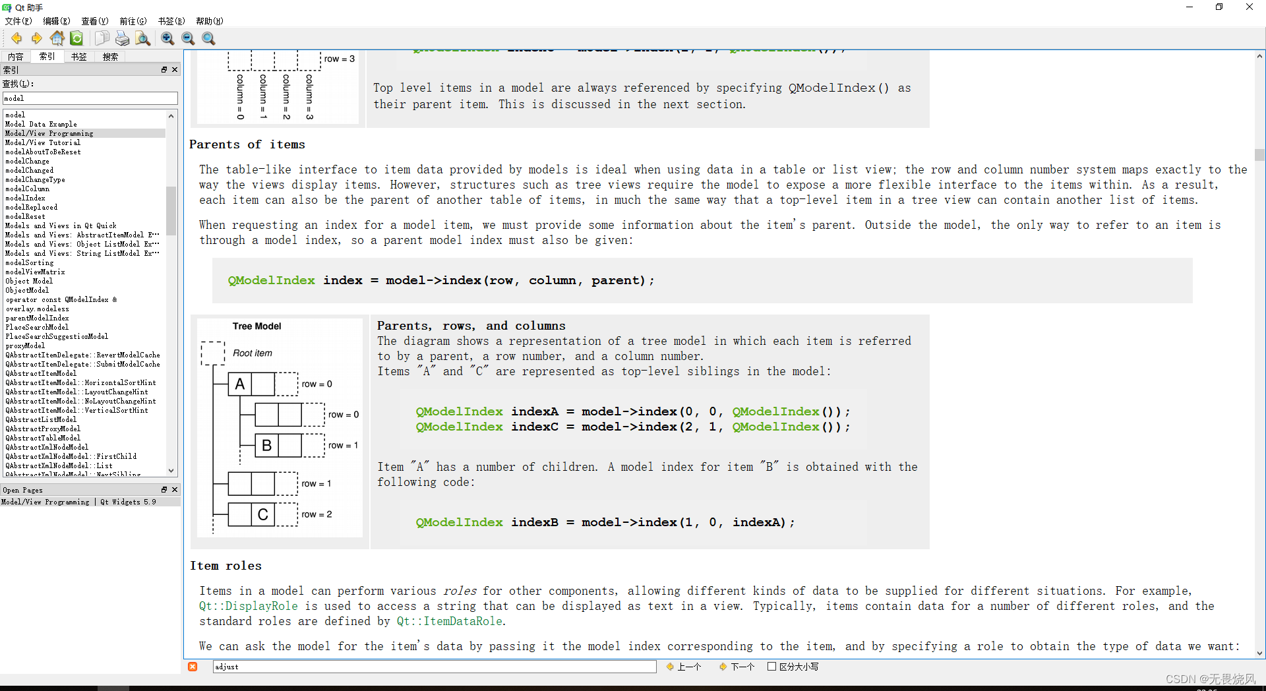Switch to the 内容 tab
Image resolution: width=1266 pixels, height=691 pixels.
pos(16,57)
